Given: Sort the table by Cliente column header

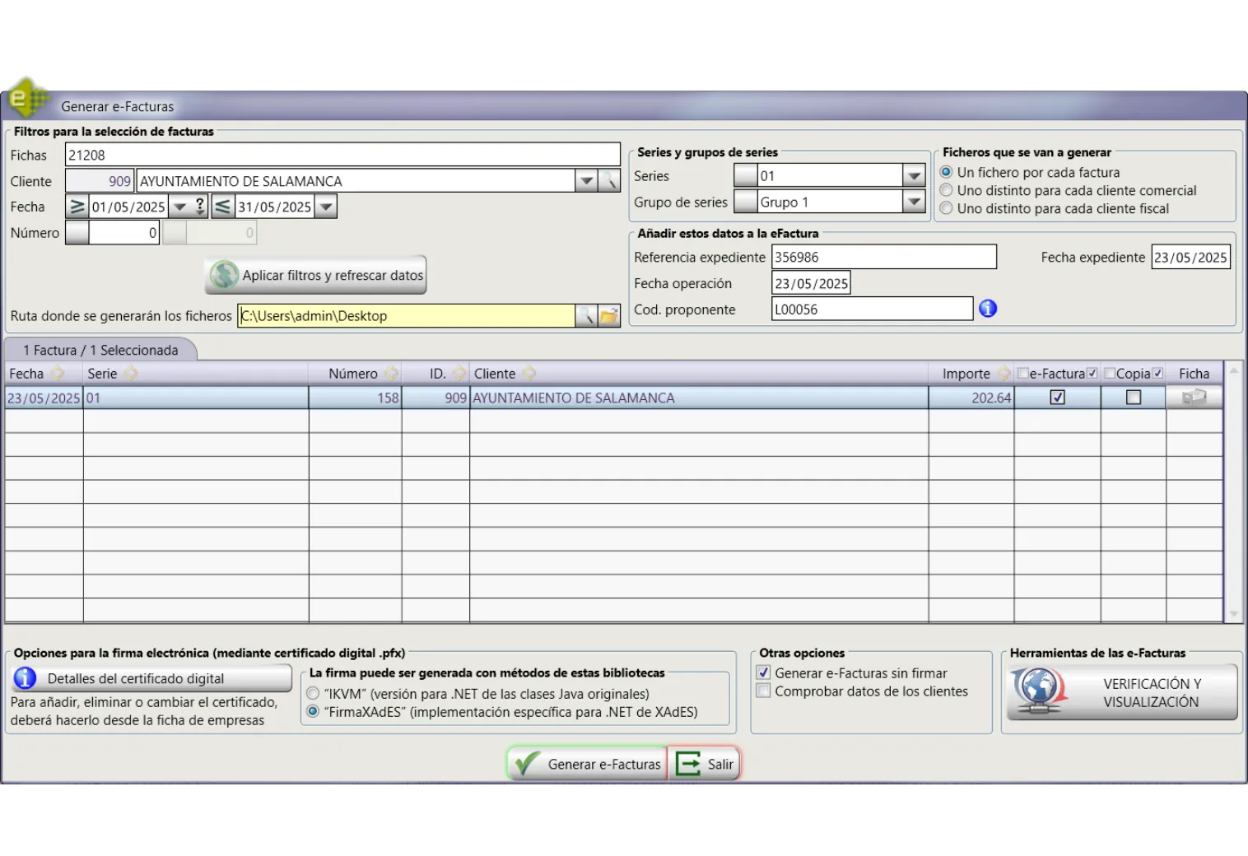Looking at the screenshot, I should [495, 374].
